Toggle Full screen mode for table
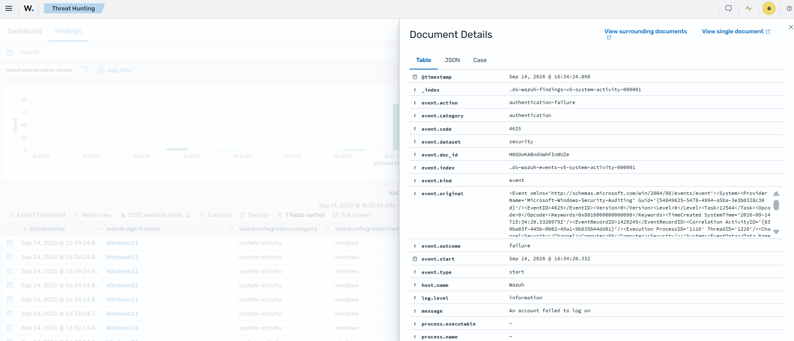This screenshot has width=794, height=341. [x=352, y=215]
